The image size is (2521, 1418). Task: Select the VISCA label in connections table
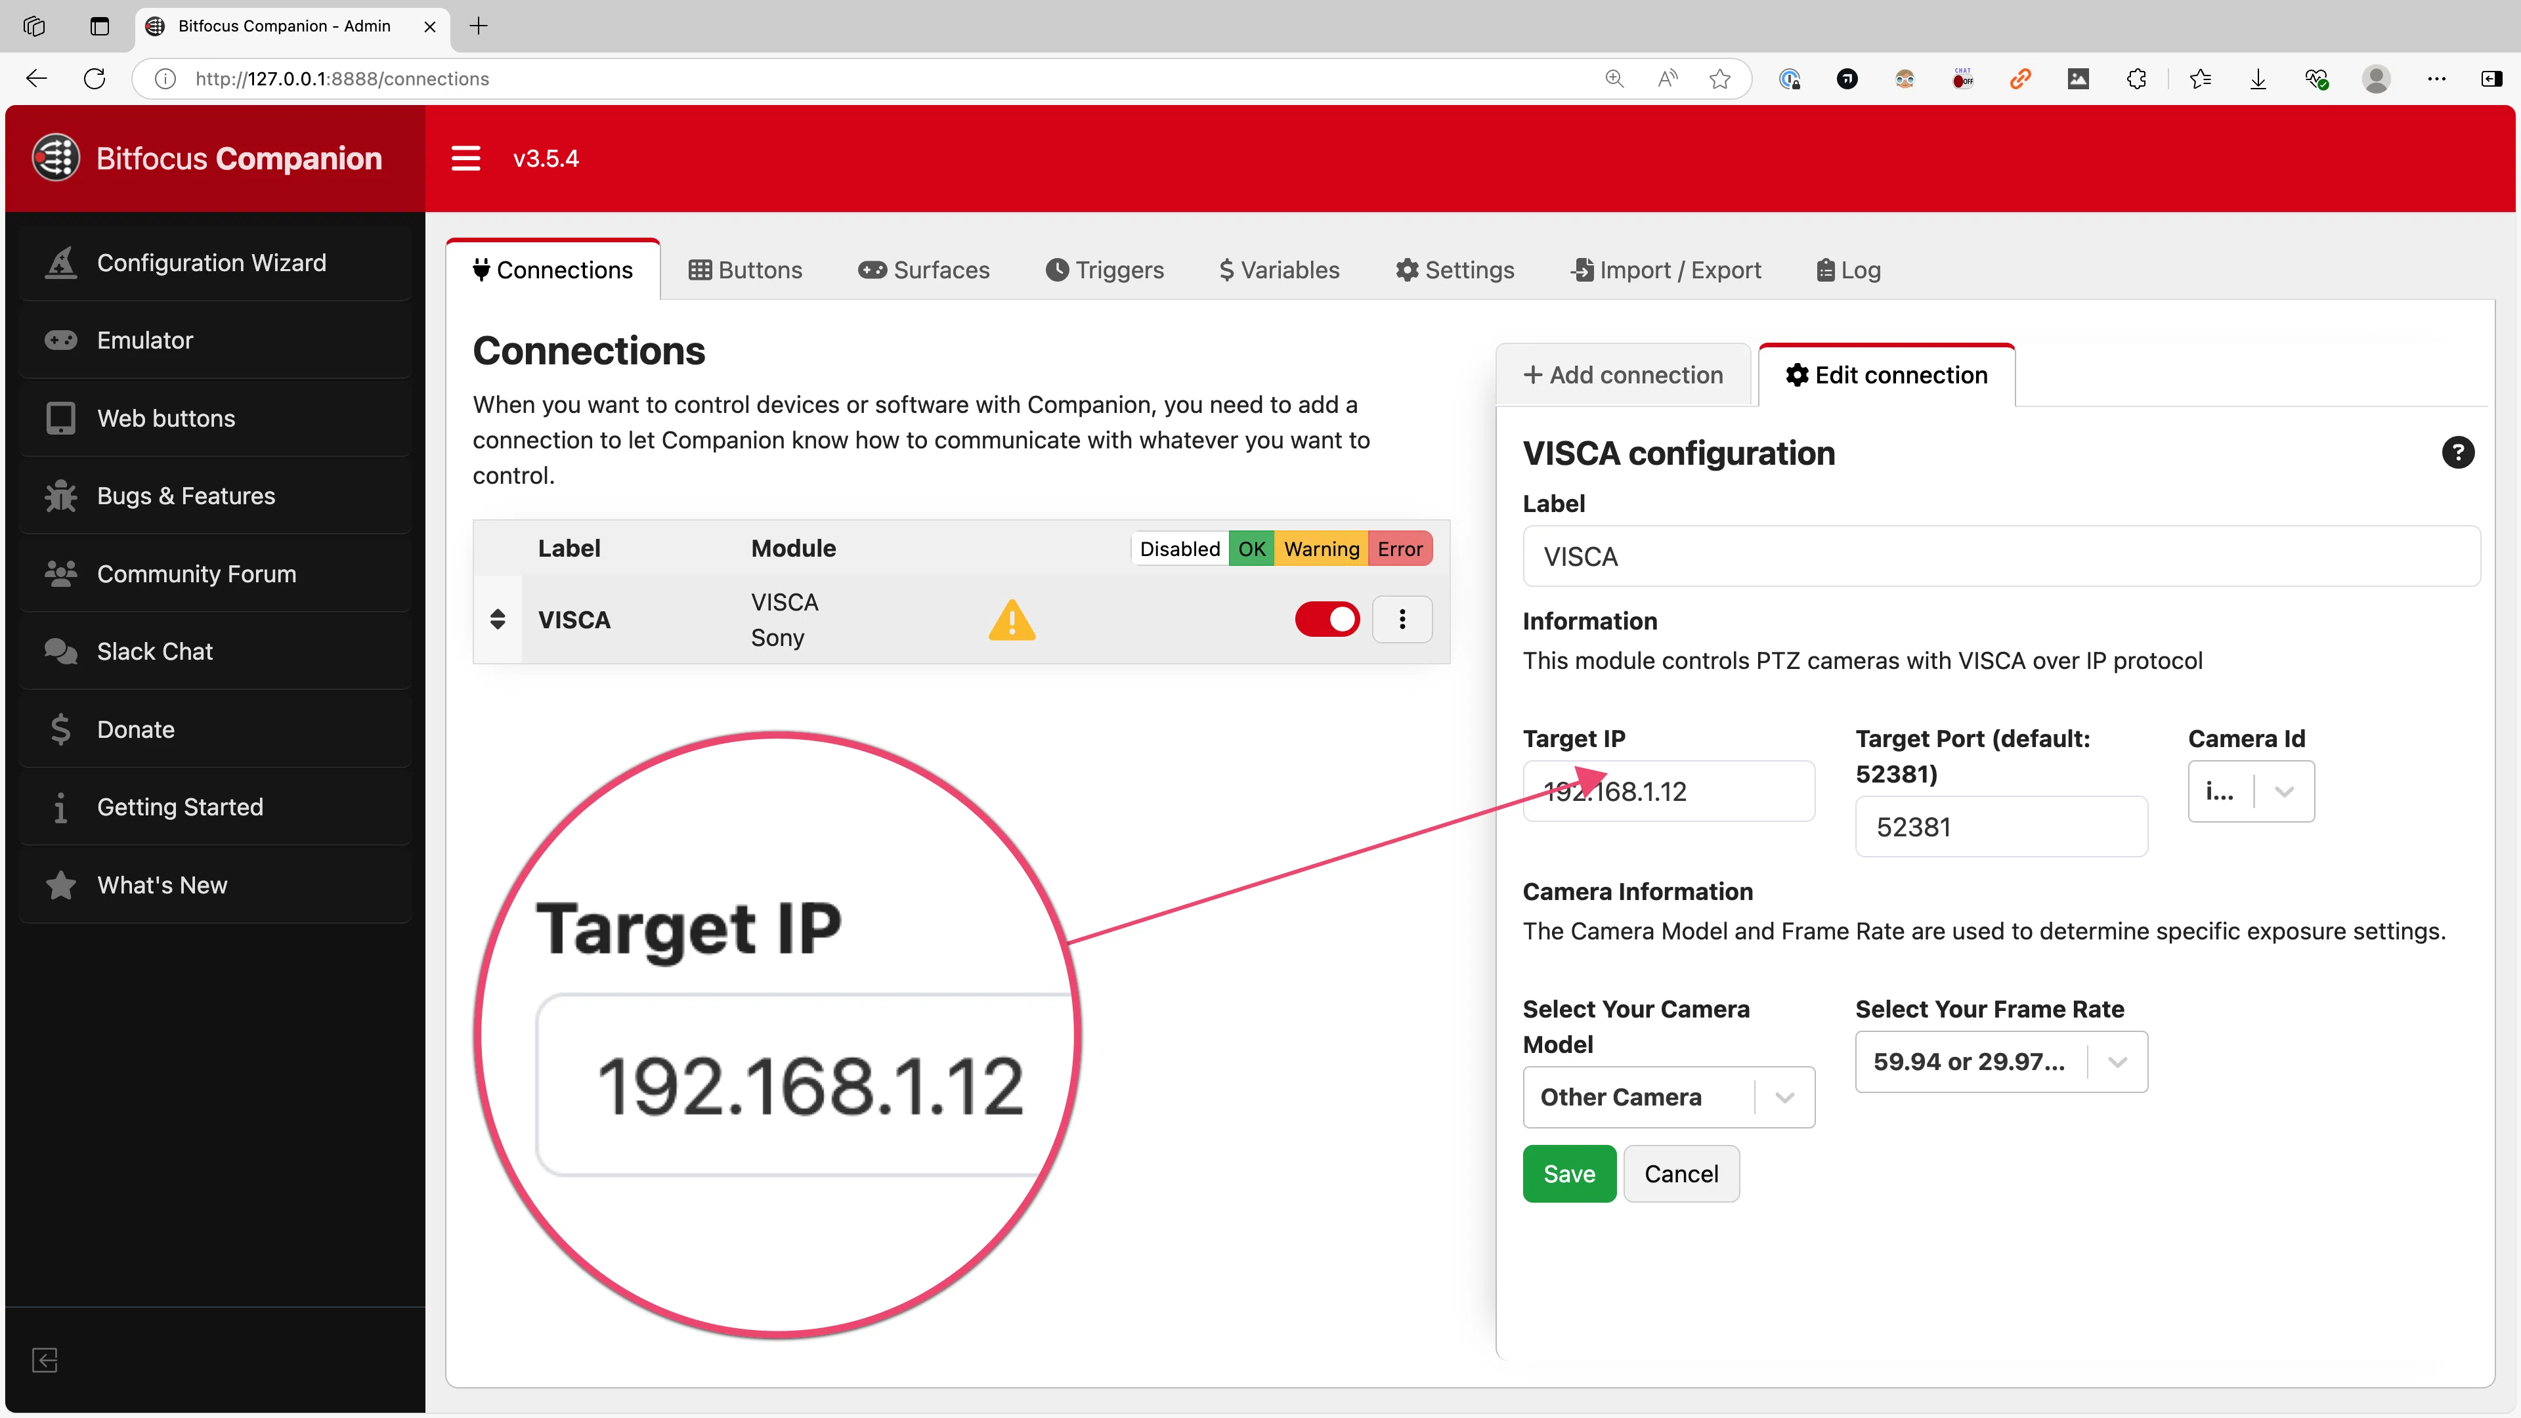[574, 620]
